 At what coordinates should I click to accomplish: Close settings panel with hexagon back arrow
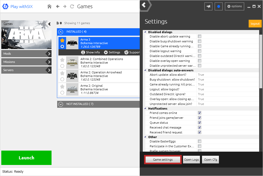[145, 5]
